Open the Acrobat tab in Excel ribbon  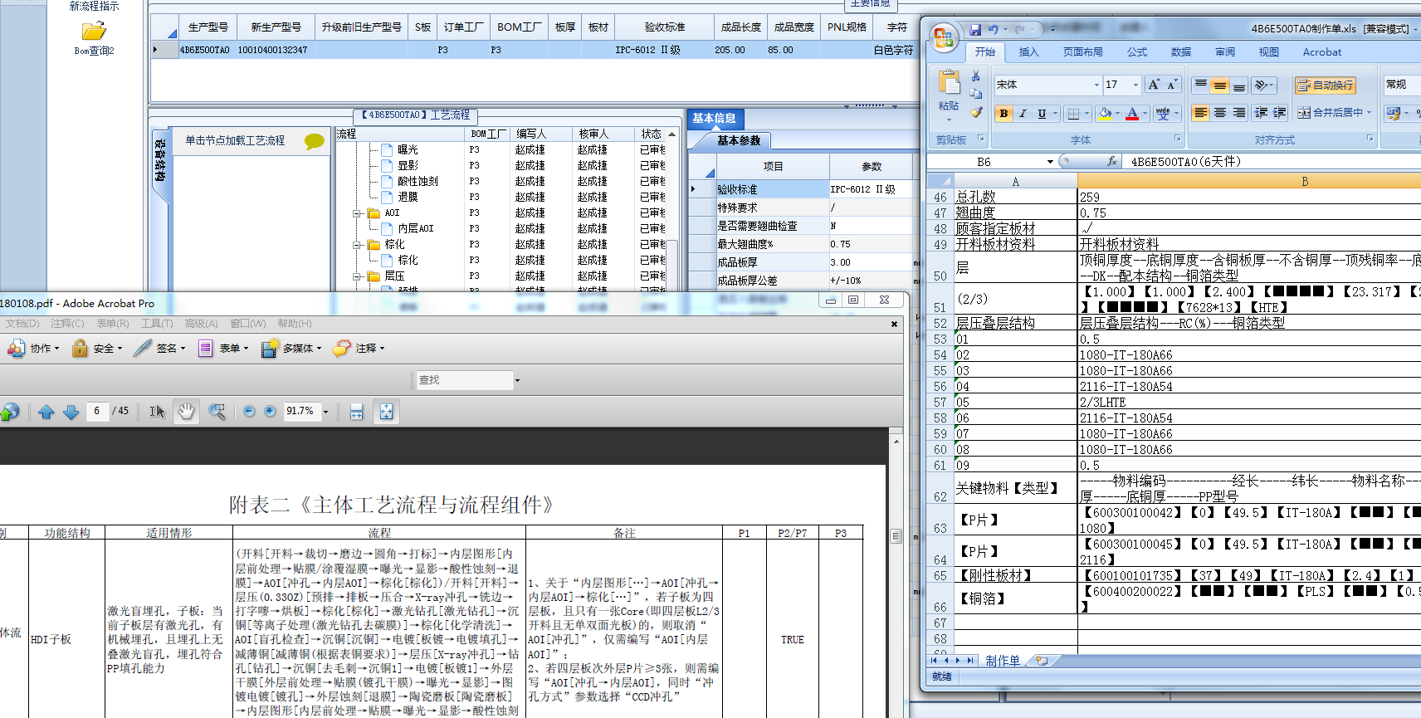click(1321, 52)
